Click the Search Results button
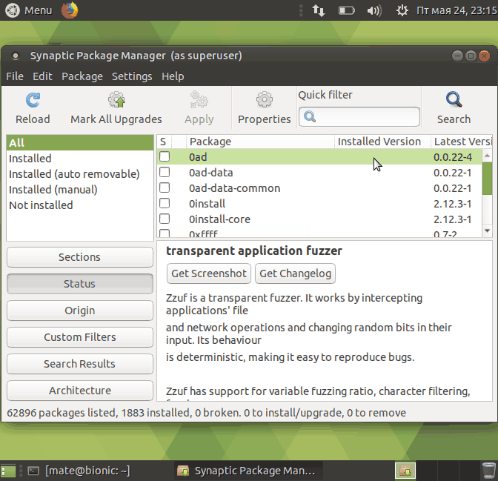Image resolution: width=498 pixels, height=481 pixels. pos(80,364)
